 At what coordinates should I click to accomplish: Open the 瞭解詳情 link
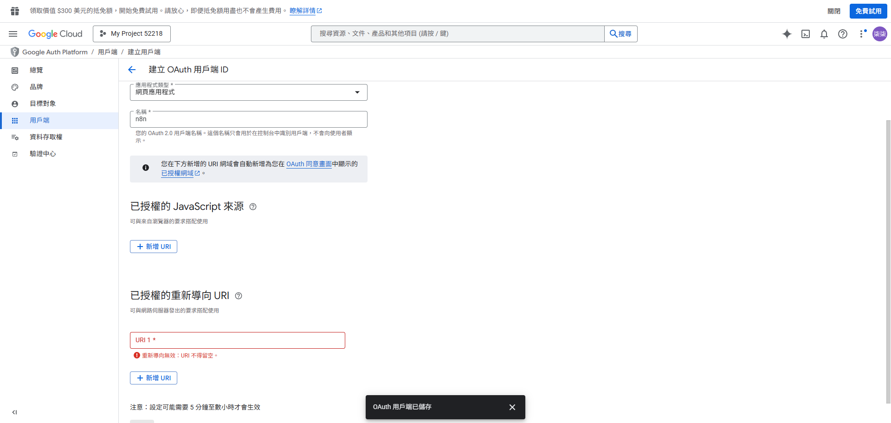(x=303, y=10)
